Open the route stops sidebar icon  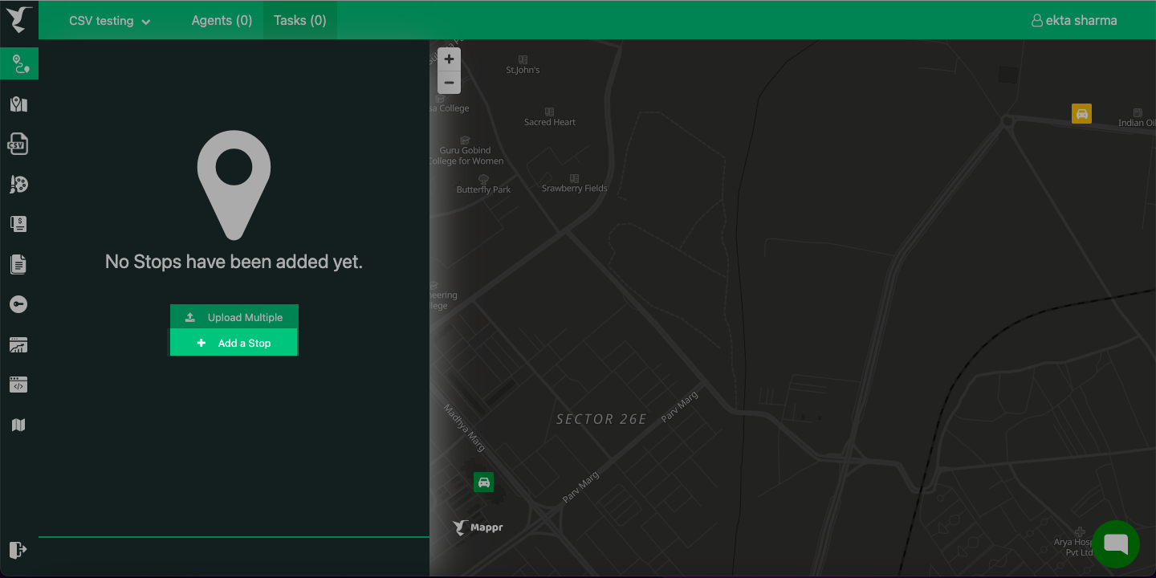click(19, 63)
